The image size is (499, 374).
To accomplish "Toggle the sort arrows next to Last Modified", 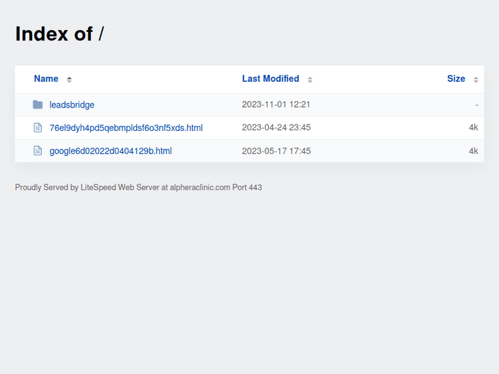I will 310,80.
